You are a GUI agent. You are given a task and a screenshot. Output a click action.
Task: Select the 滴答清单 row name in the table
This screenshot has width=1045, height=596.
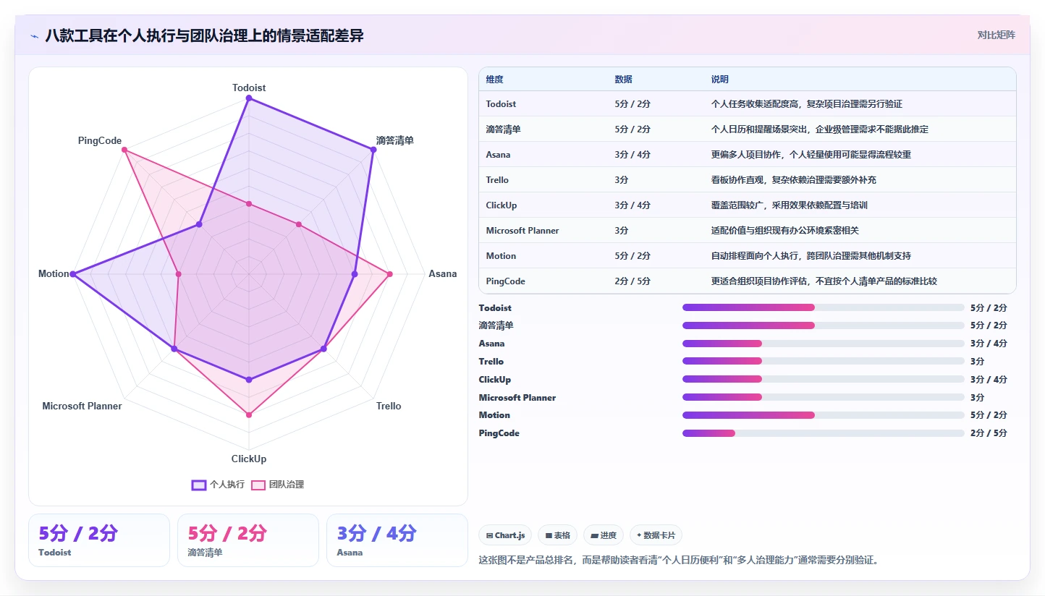tap(504, 129)
